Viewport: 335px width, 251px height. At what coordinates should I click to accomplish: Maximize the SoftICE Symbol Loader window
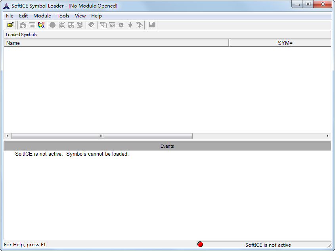point(308,4)
